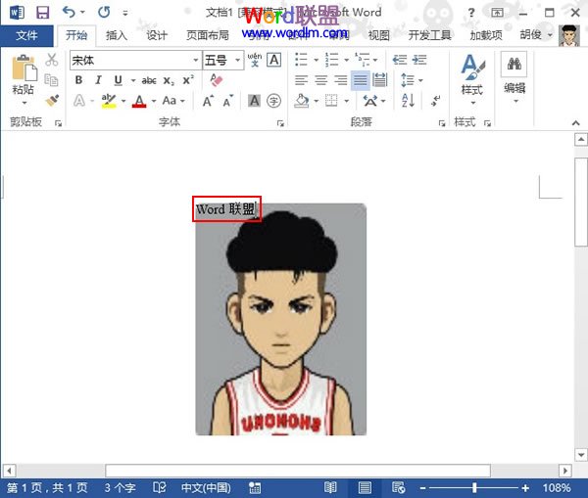The image size is (588, 498).
Task: Click the basketball player cartoon image
Action: 281,323
